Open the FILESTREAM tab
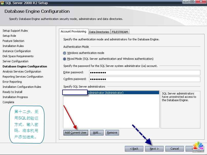Screen dimensions: 207x155 pyautogui.click(x=120, y=32)
